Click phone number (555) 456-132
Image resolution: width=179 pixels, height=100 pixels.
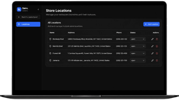[121, 39]
